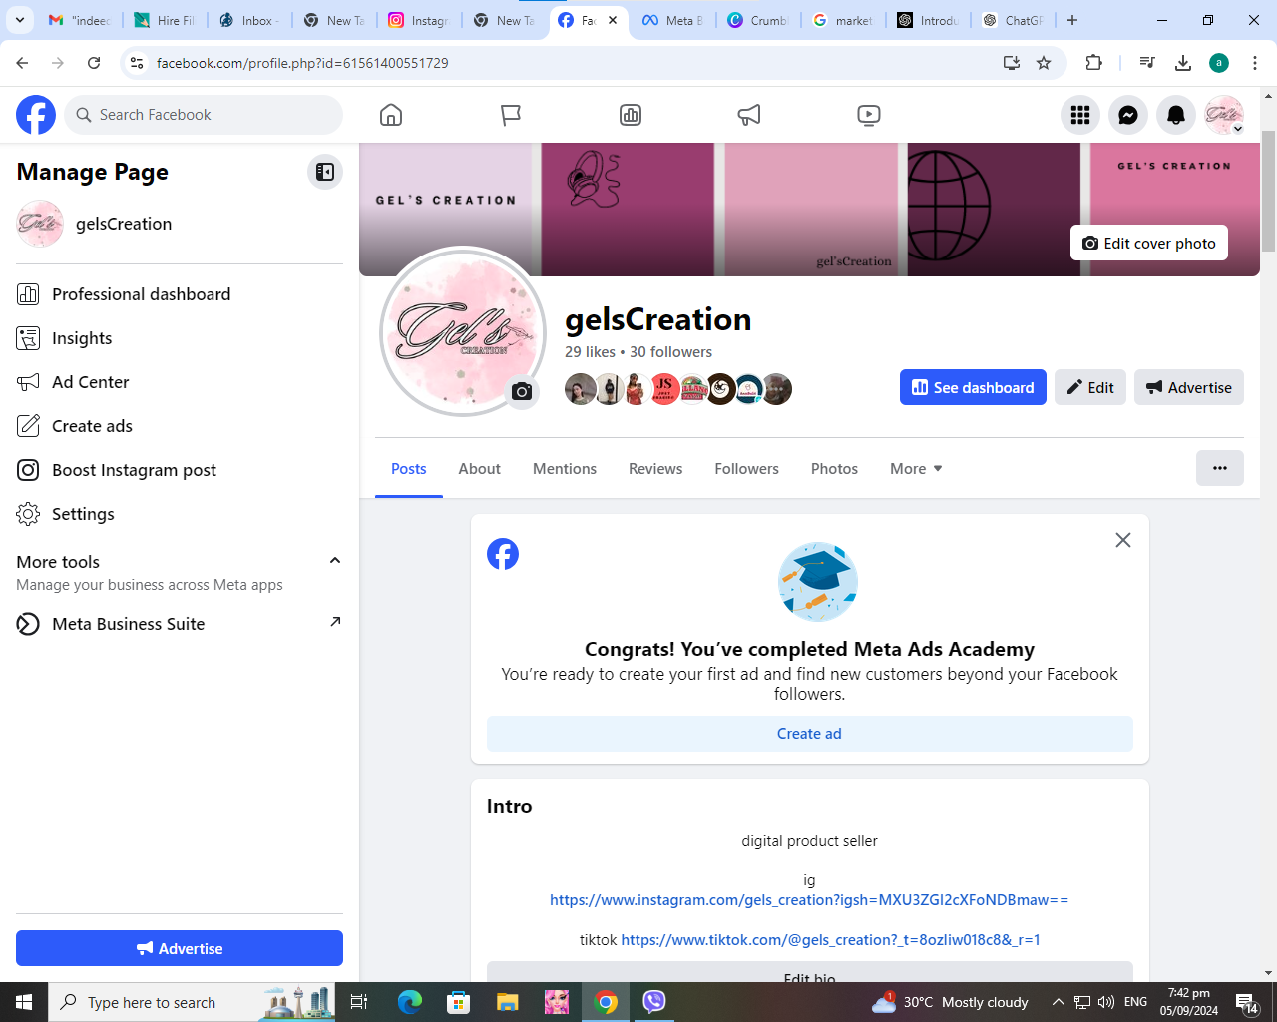Switch to the About tab
Viewport: 1277px width, 1022px height.
tap(480, 469)
